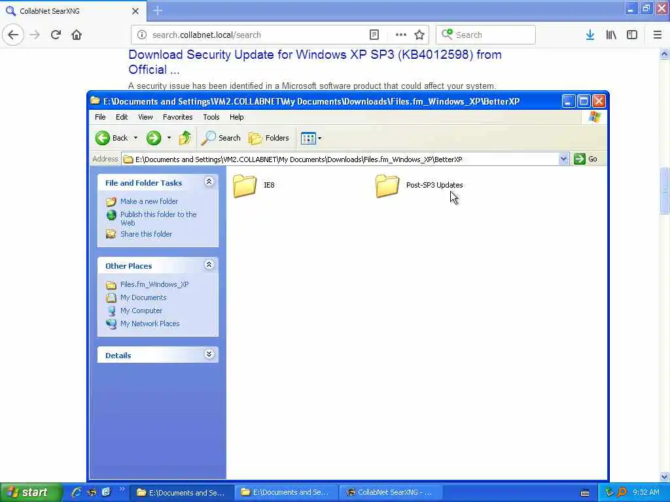Open Explorer Edit menu
This screenshot has height=502, width=670.
tap(122, 117)
